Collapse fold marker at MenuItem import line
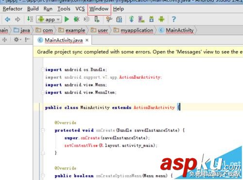The image size is (243, 180). (43, 92)
